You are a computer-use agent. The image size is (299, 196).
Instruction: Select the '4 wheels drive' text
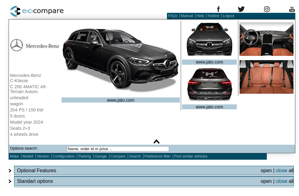click(24, 134)
